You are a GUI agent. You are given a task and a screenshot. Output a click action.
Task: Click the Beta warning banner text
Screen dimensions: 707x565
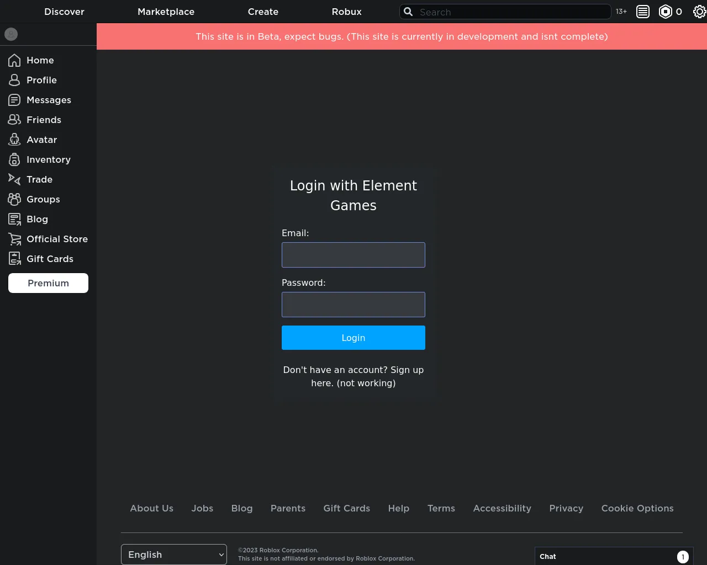[x=402, y=36]
